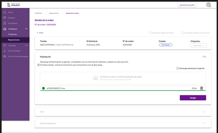The image size is (218, 133).
Task: Click the Fulfilment warehouse icon
Action: (5, 29)
